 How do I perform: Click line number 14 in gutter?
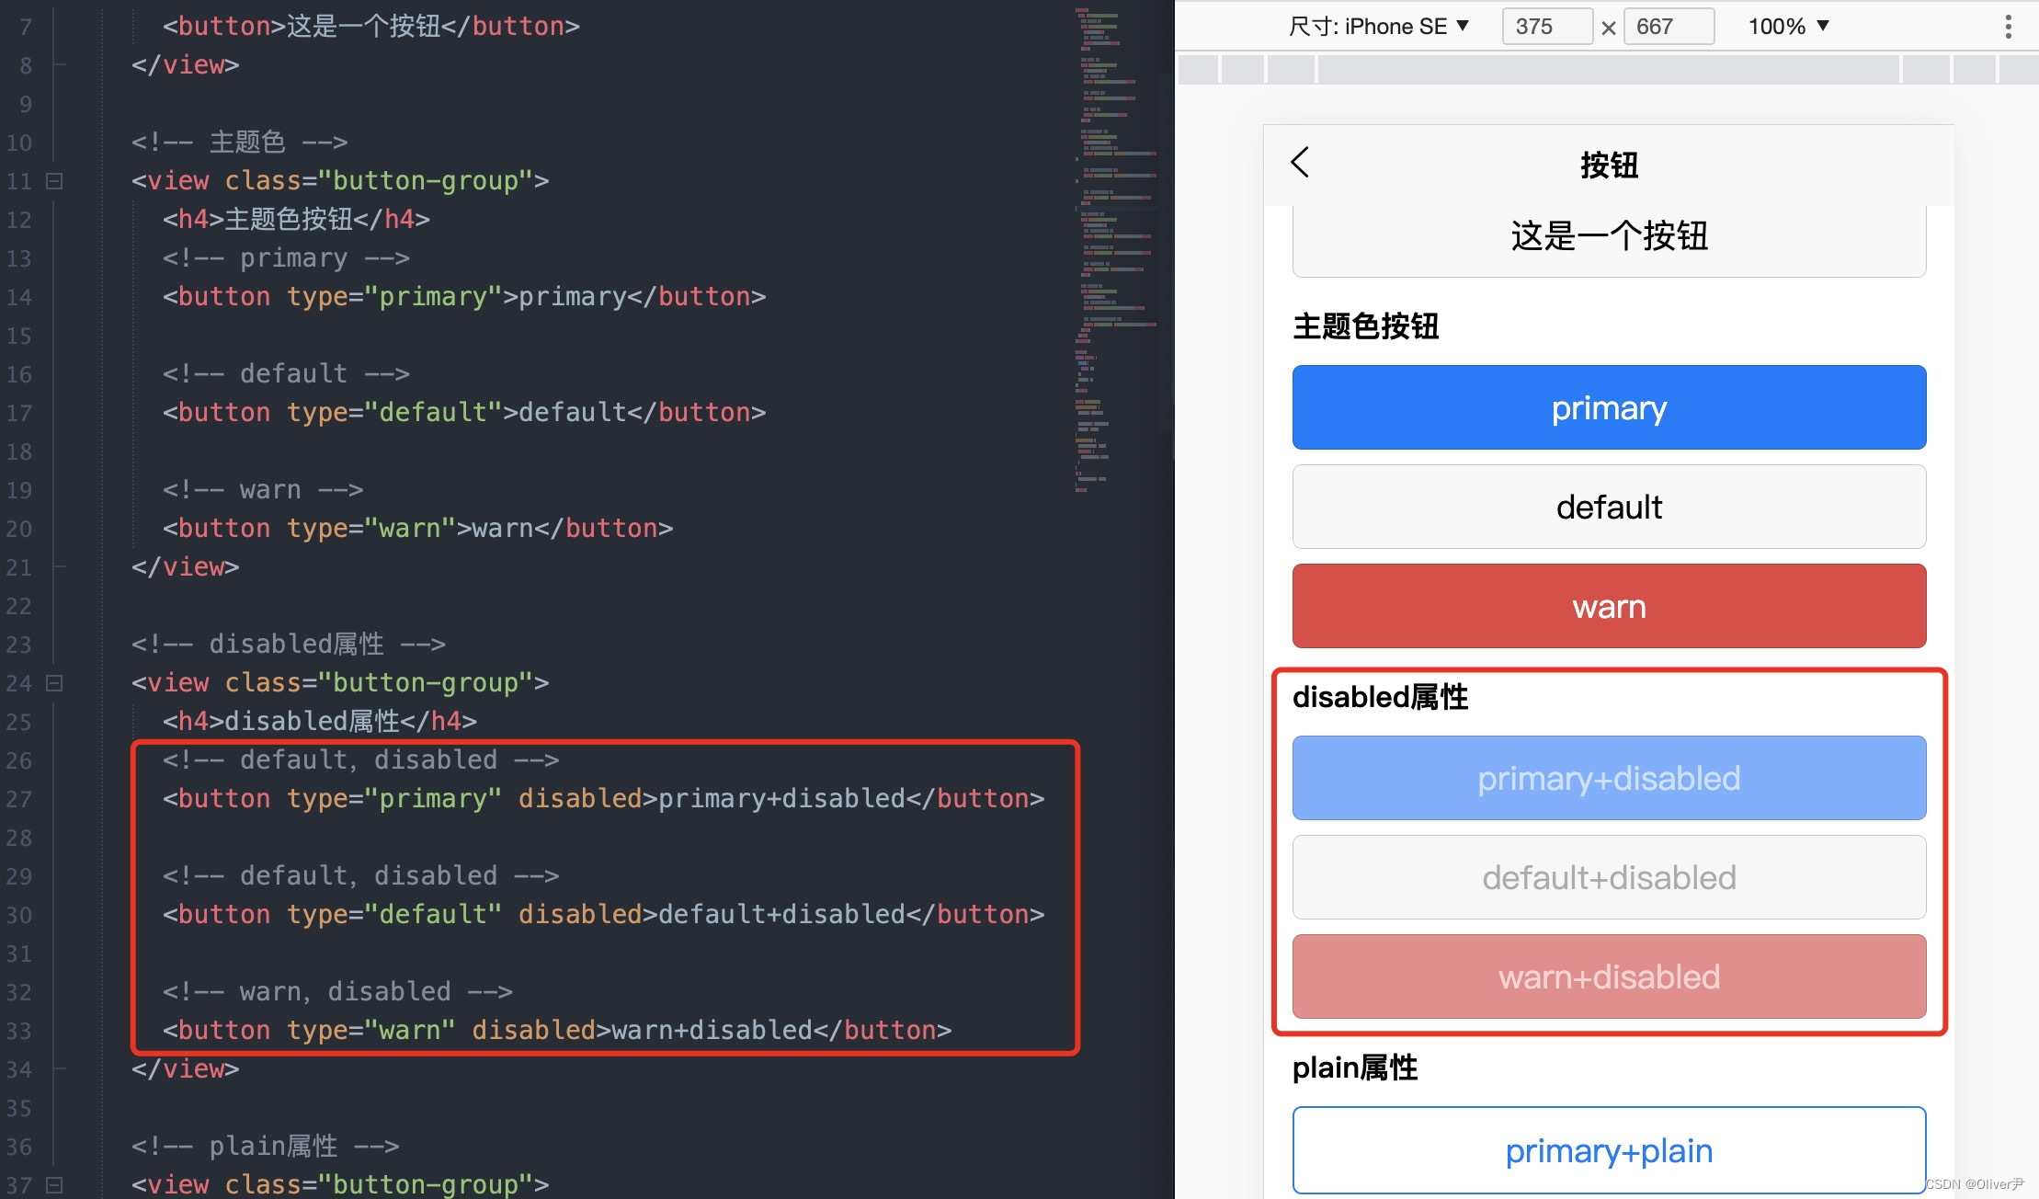19,297
